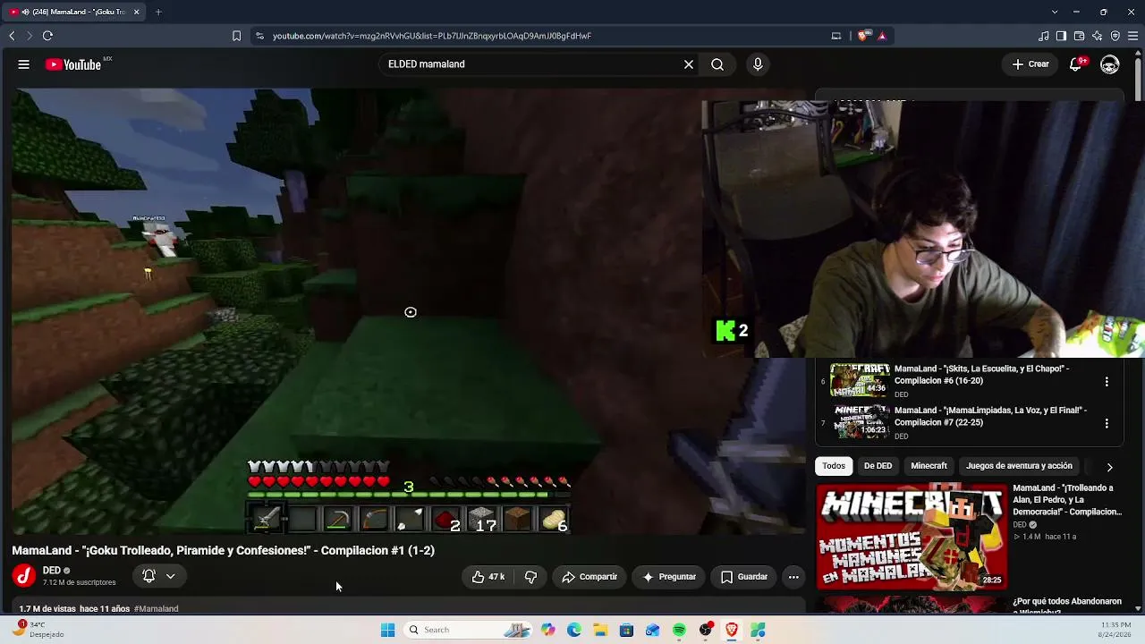
Task: Go to the YouTube home logo
Action: point(74,64)
